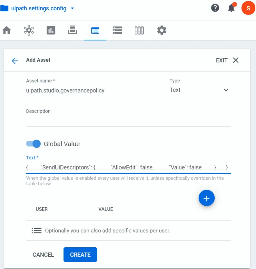Click the CANCEL button

tap(43, 254)
